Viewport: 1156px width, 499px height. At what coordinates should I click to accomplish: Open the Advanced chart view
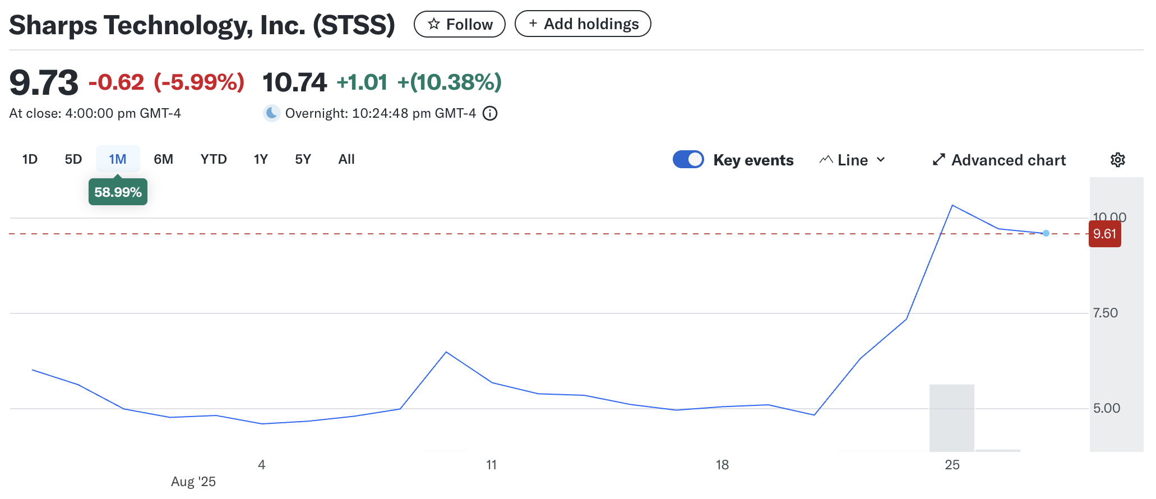click(999, 160)
